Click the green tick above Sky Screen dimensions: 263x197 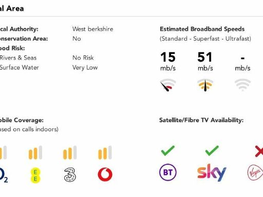pyautogui.click(x=212, y=151)
